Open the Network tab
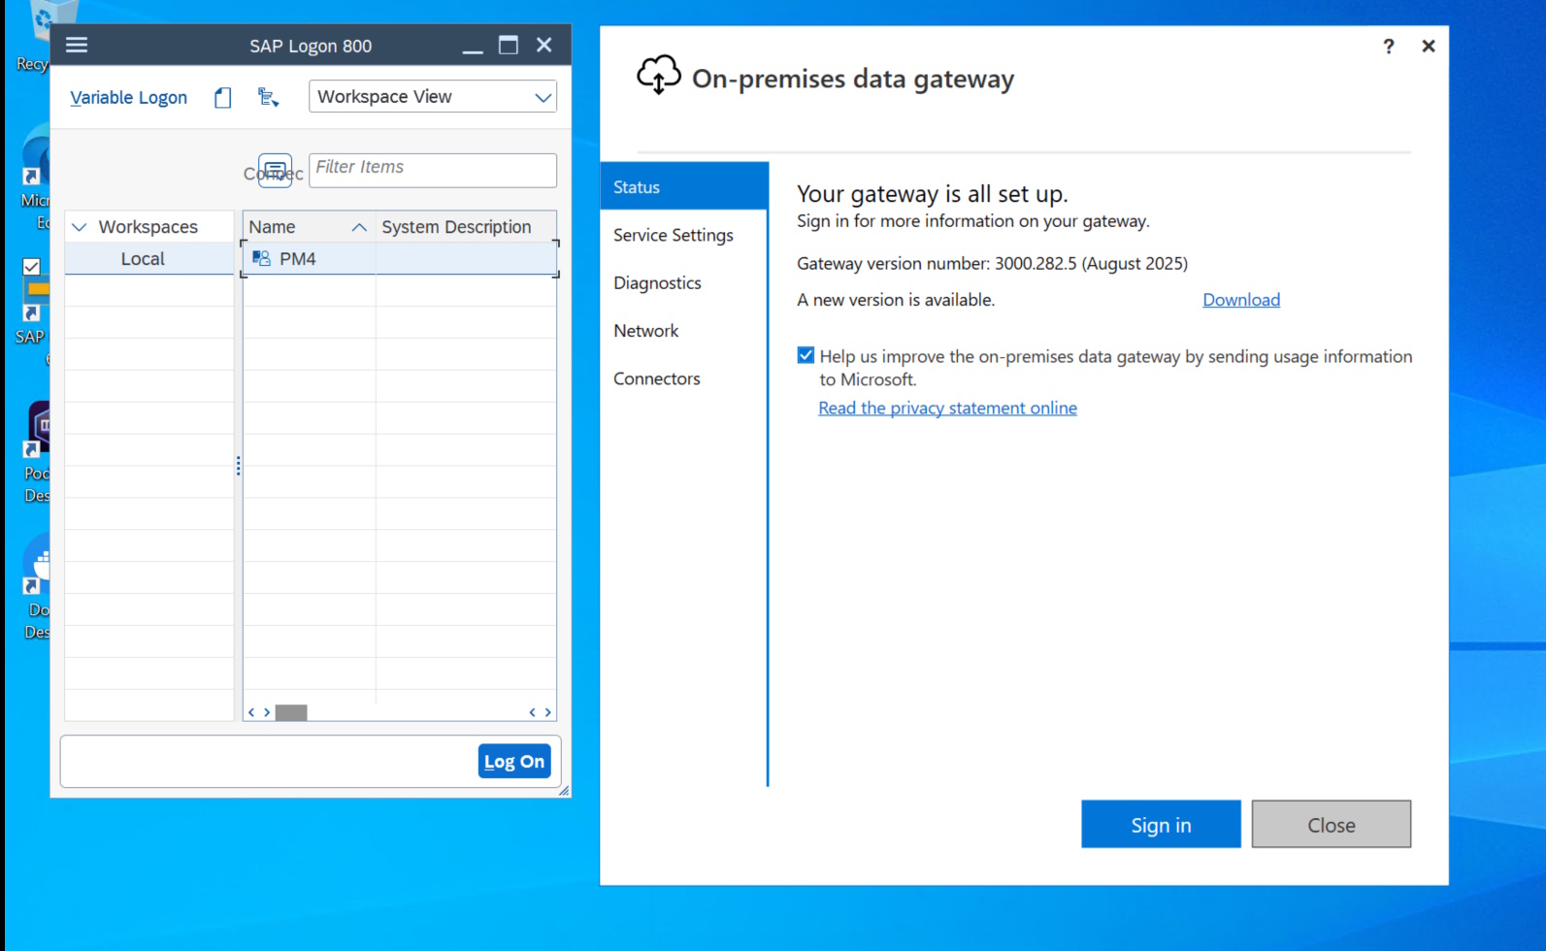This screenshot has height=951, width=1546. click(684, 331)
